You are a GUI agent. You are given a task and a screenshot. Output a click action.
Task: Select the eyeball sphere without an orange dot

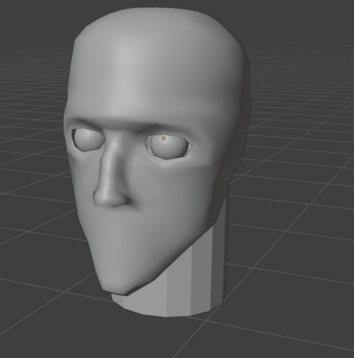coord(89,140)
